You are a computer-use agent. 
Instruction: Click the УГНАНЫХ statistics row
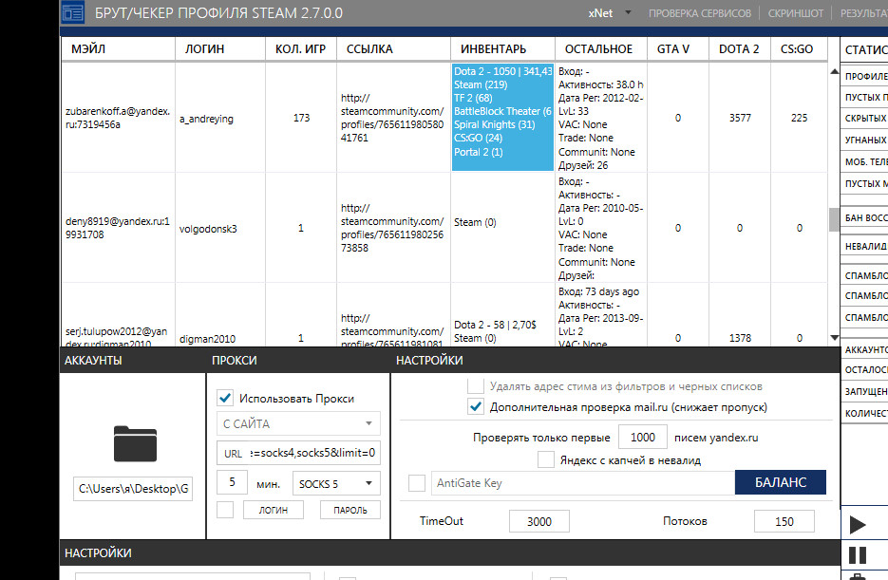click(864, 140)
